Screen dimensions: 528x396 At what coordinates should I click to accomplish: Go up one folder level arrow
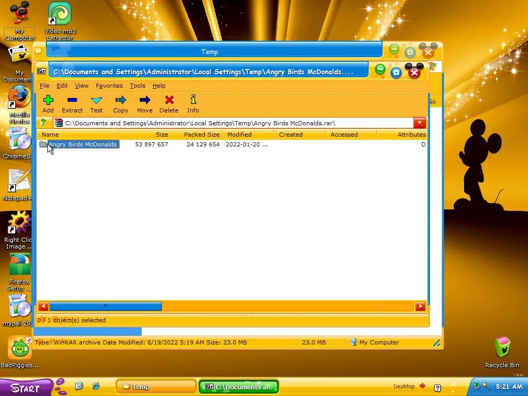43,123
